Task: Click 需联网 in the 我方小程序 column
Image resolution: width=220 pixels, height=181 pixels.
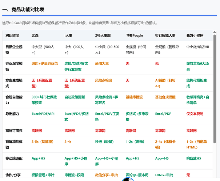Action: tap(192, 131)
